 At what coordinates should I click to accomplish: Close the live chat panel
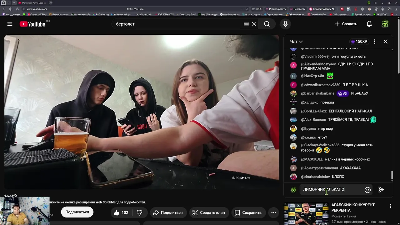tap(386, 42)
